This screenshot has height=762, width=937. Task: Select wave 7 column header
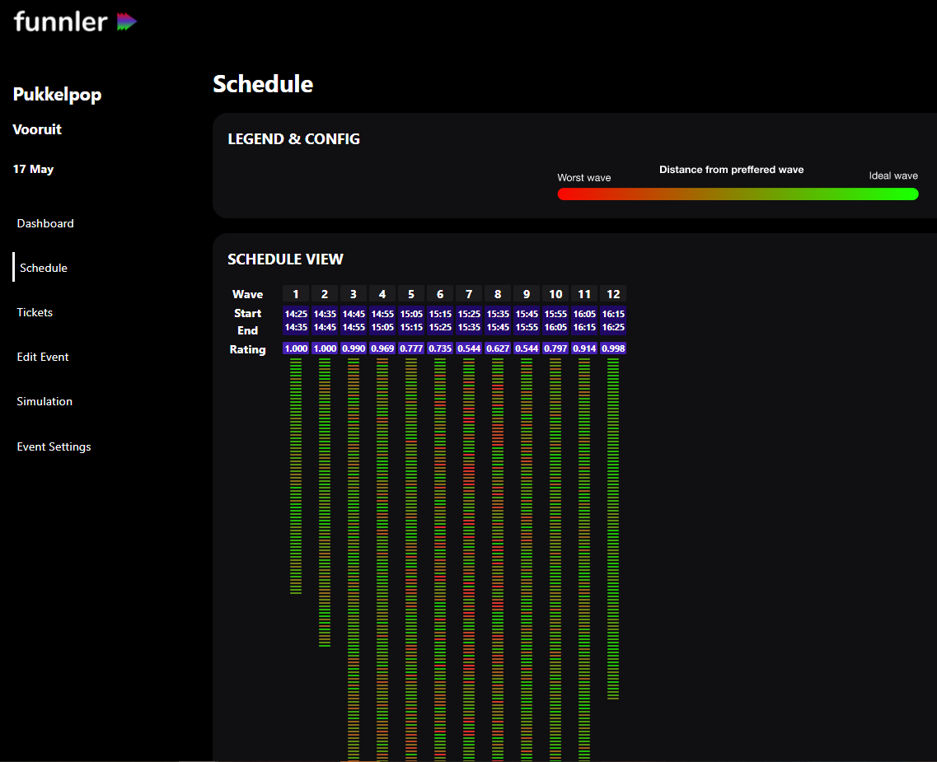[x=469, y=294]
